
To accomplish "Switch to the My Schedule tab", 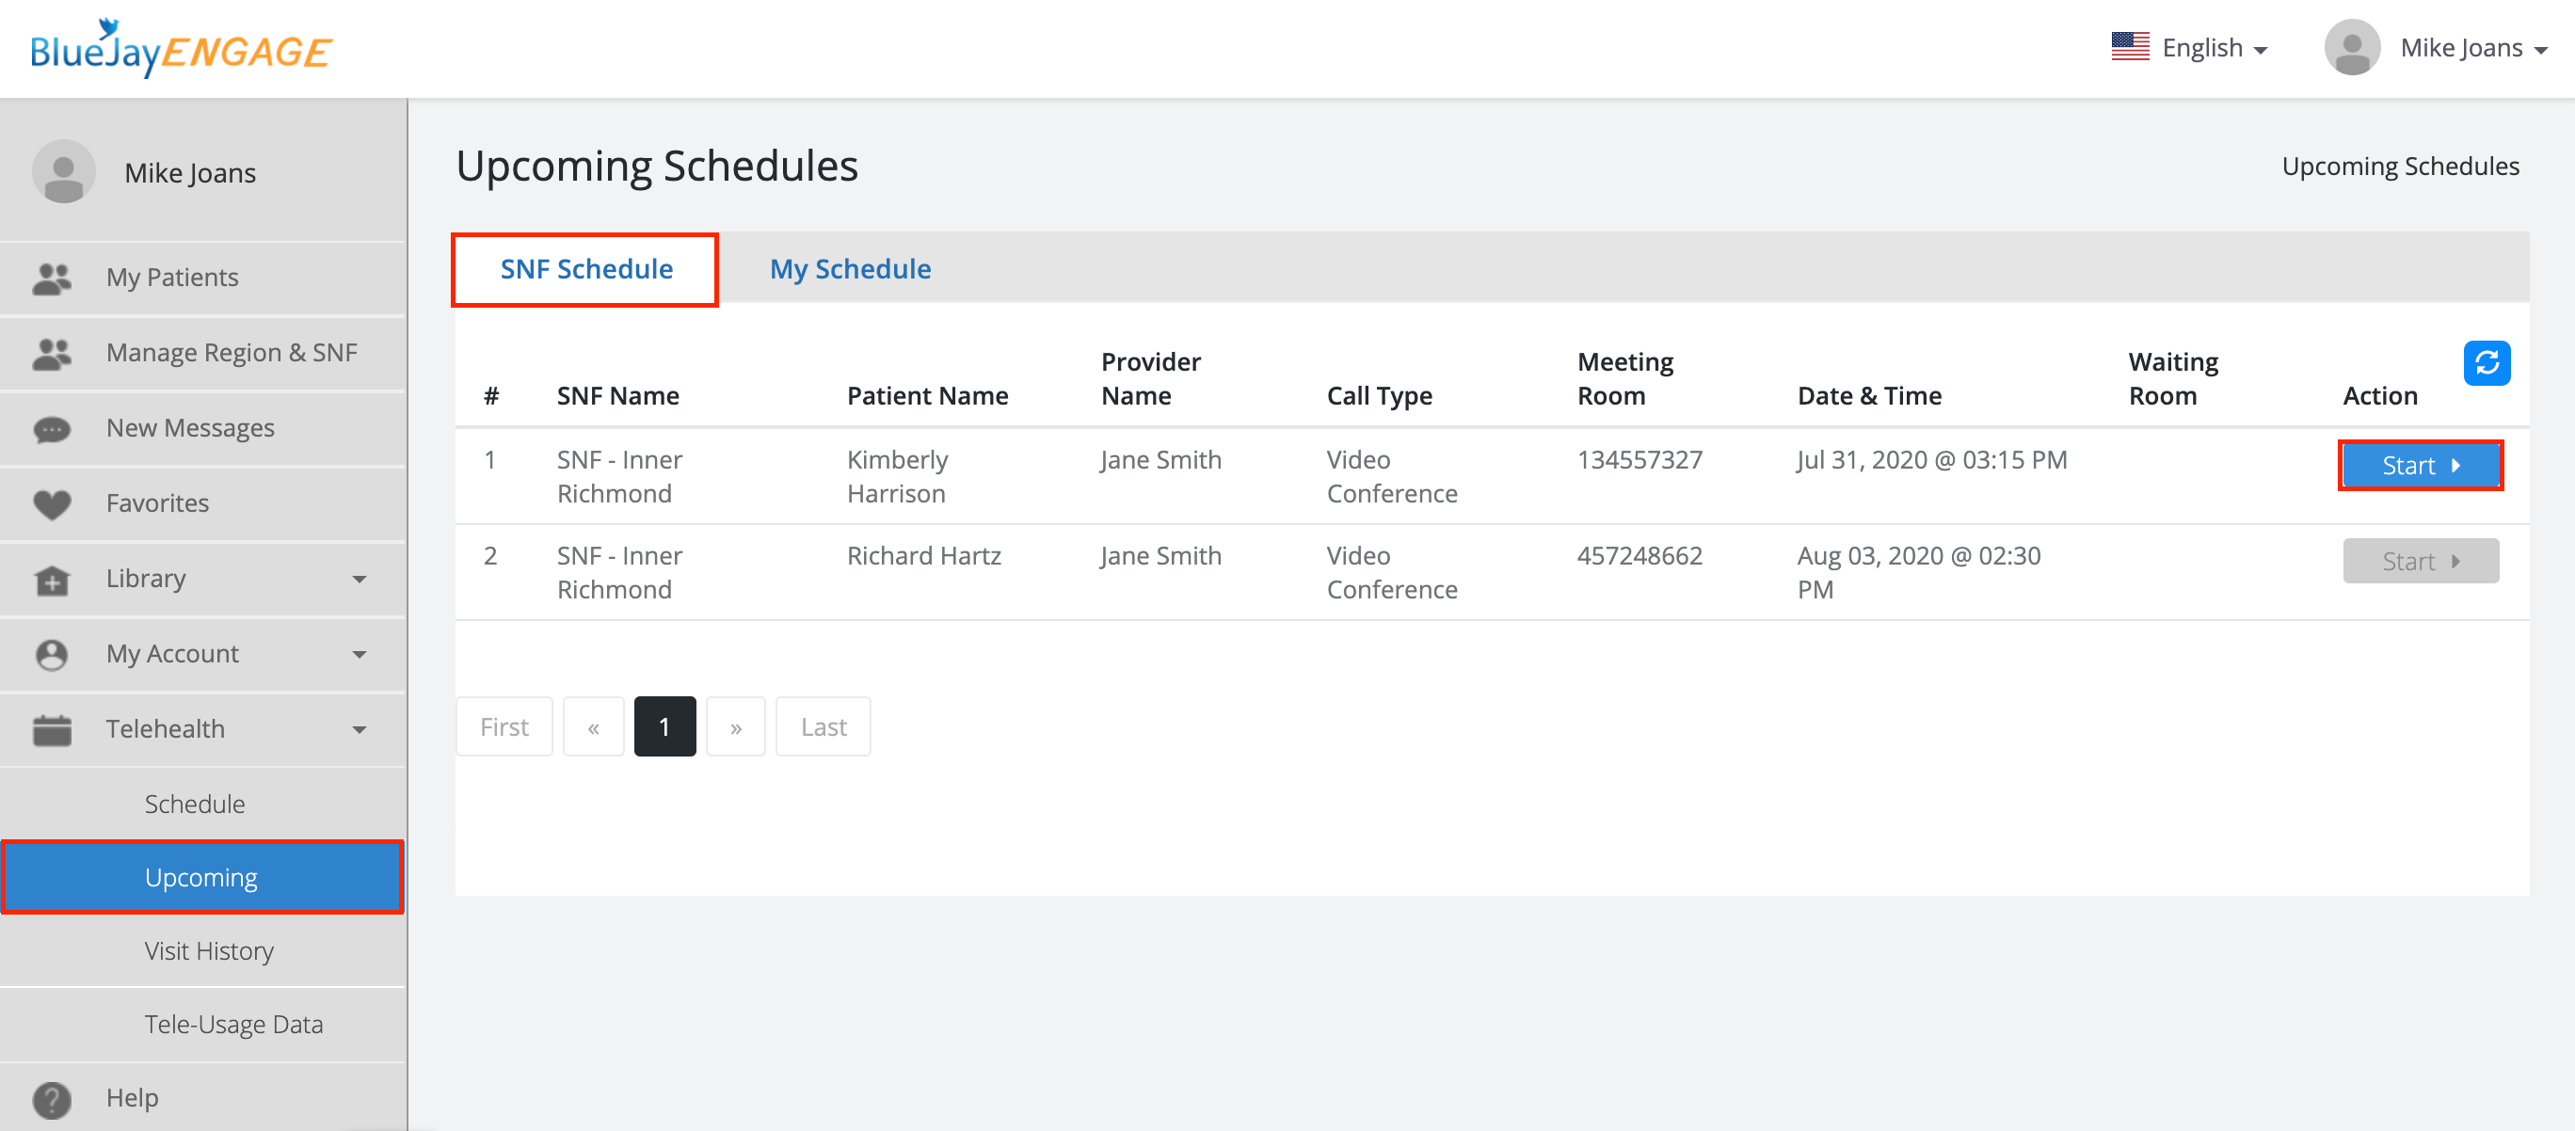I will click(850, 269).
